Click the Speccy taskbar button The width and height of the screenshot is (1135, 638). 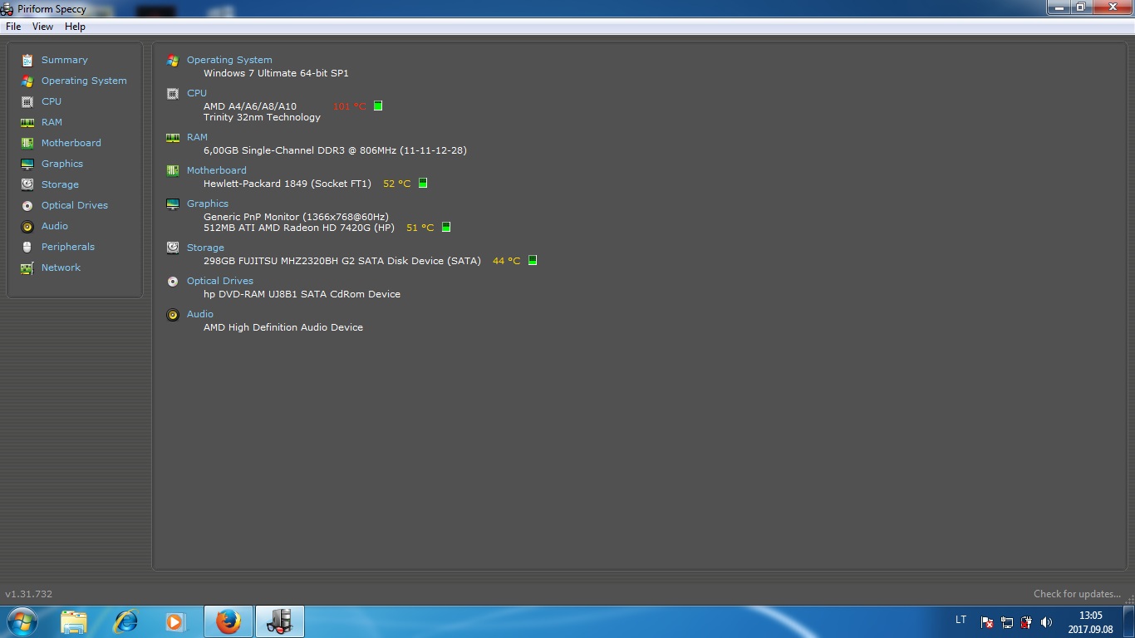[x=280, y=621]
